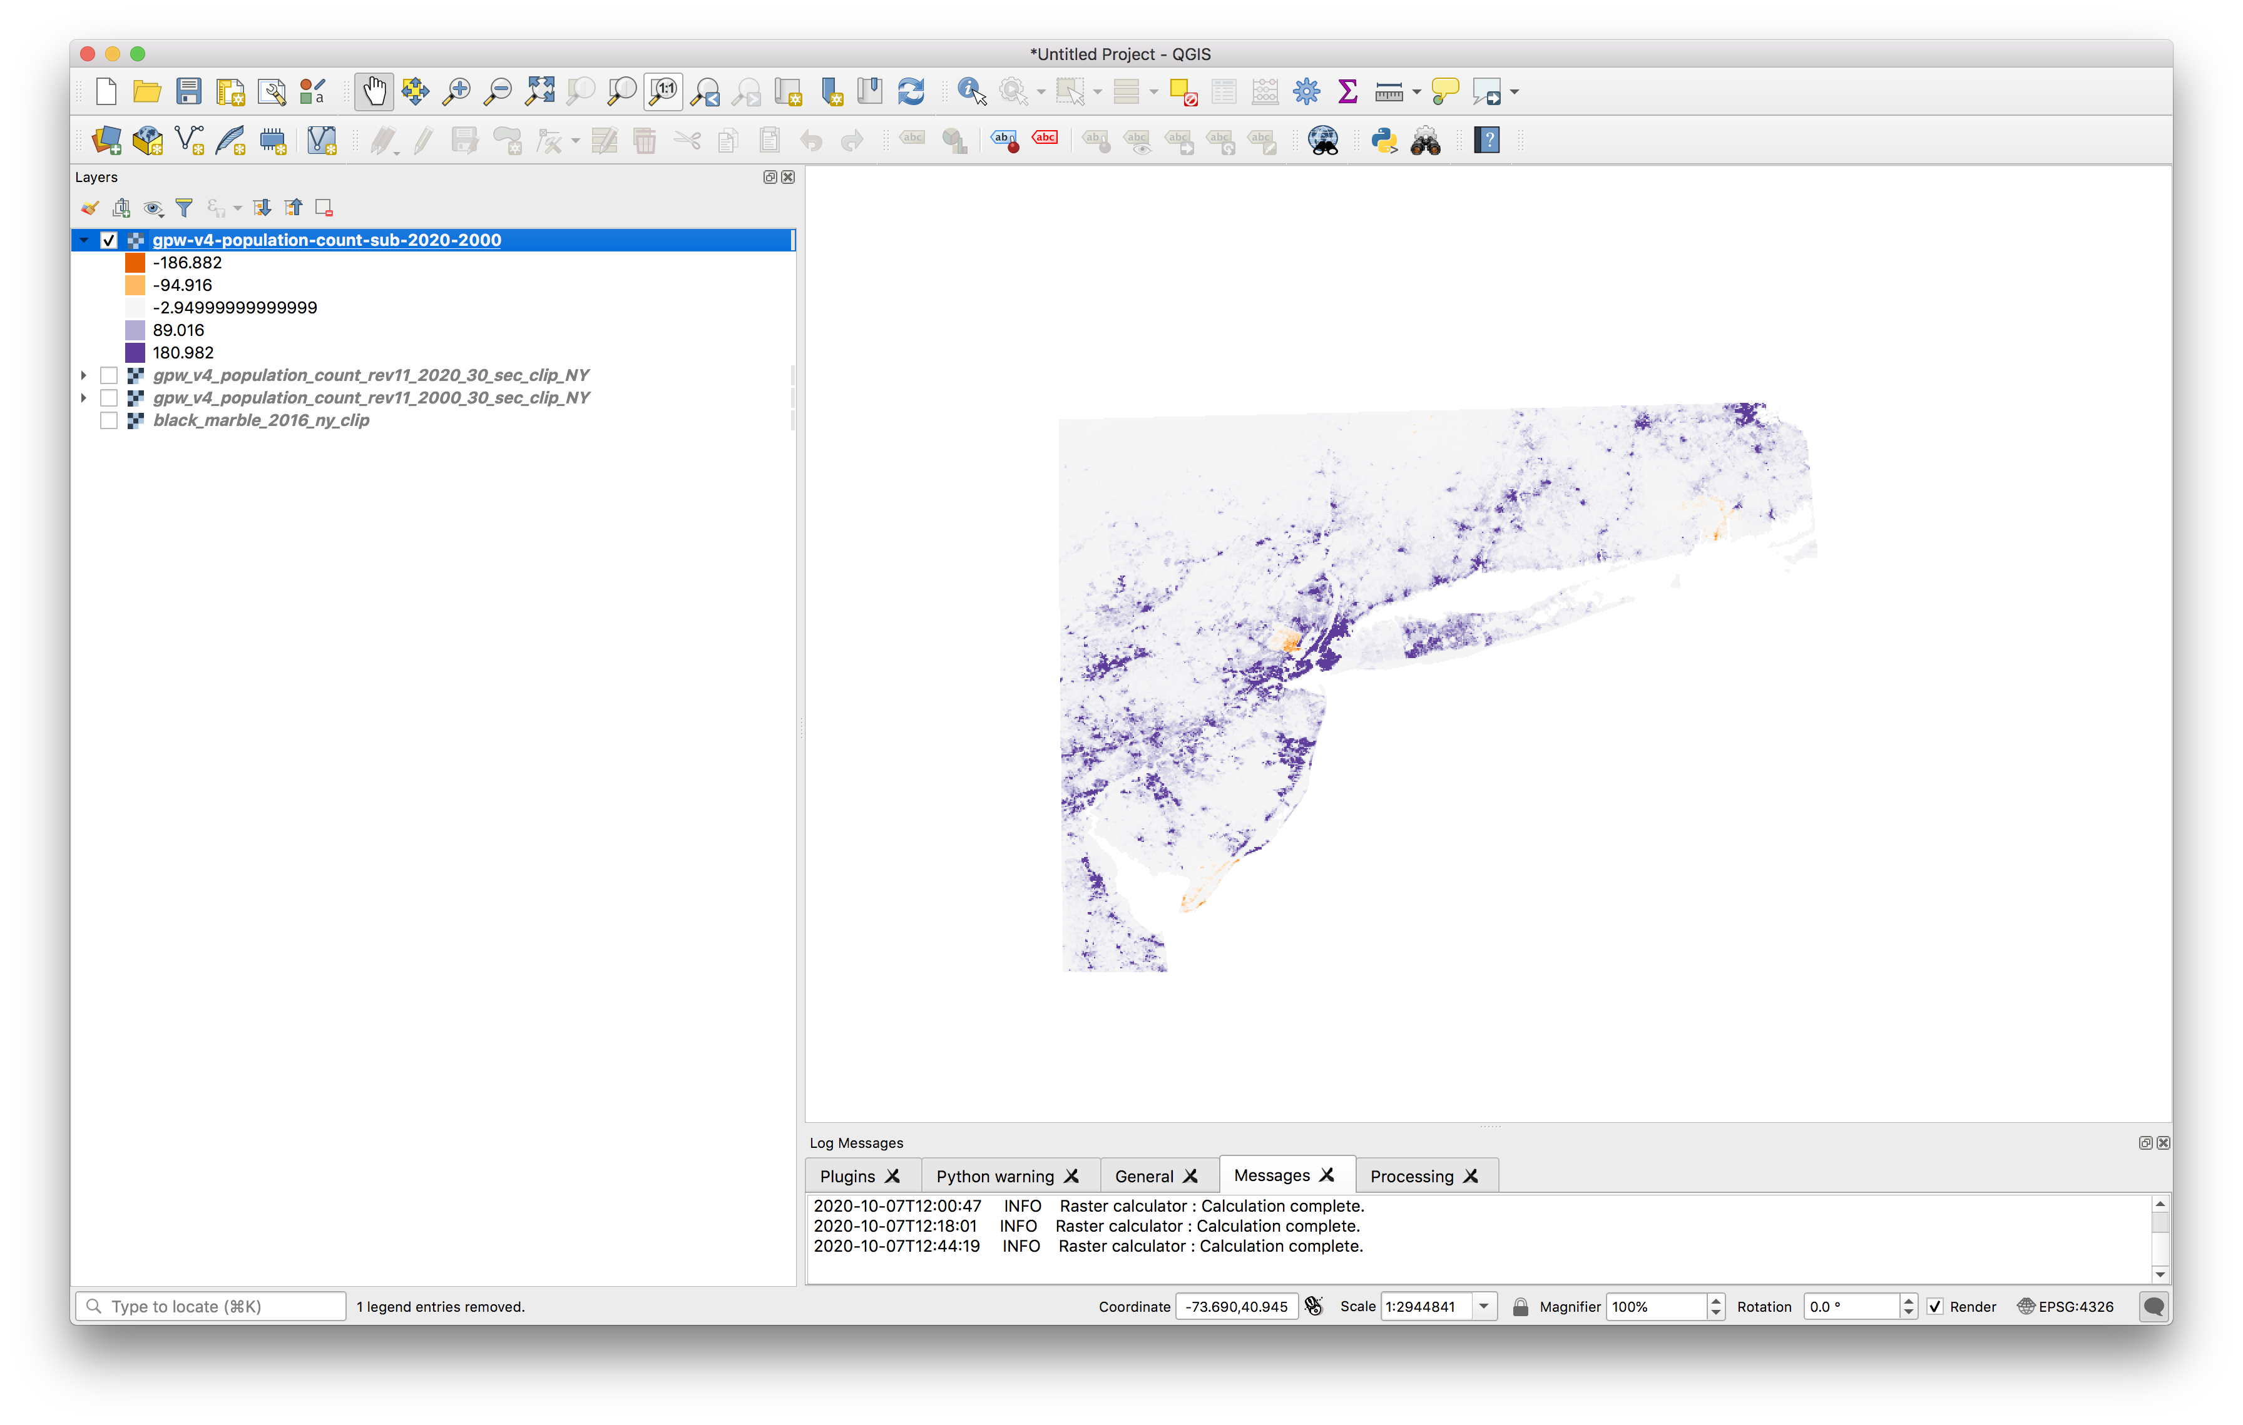Click the Refresh map icon
This screenshot has height=1425, width=2243.
[x=910, y=91]
